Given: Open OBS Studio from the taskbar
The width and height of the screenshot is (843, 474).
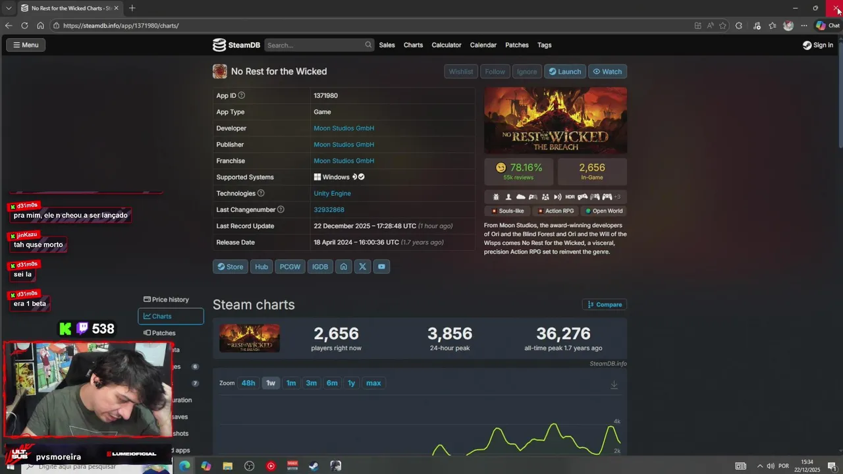Looking at the screenshot, I should (x=249, y=466).
